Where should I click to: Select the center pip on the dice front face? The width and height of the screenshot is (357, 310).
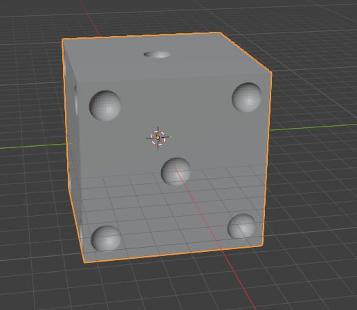(x=176, y=172)
